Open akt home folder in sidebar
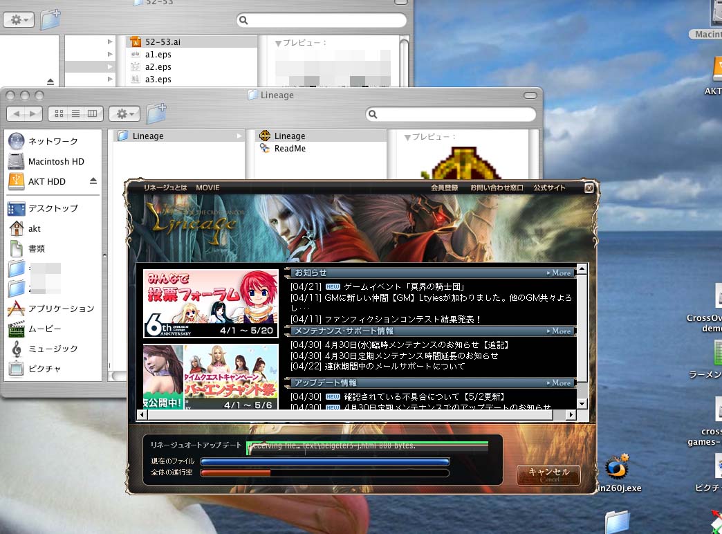 click(25, 228)
